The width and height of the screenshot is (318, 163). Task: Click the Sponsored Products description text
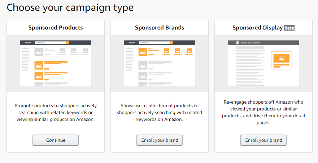(x=56, y=112)
